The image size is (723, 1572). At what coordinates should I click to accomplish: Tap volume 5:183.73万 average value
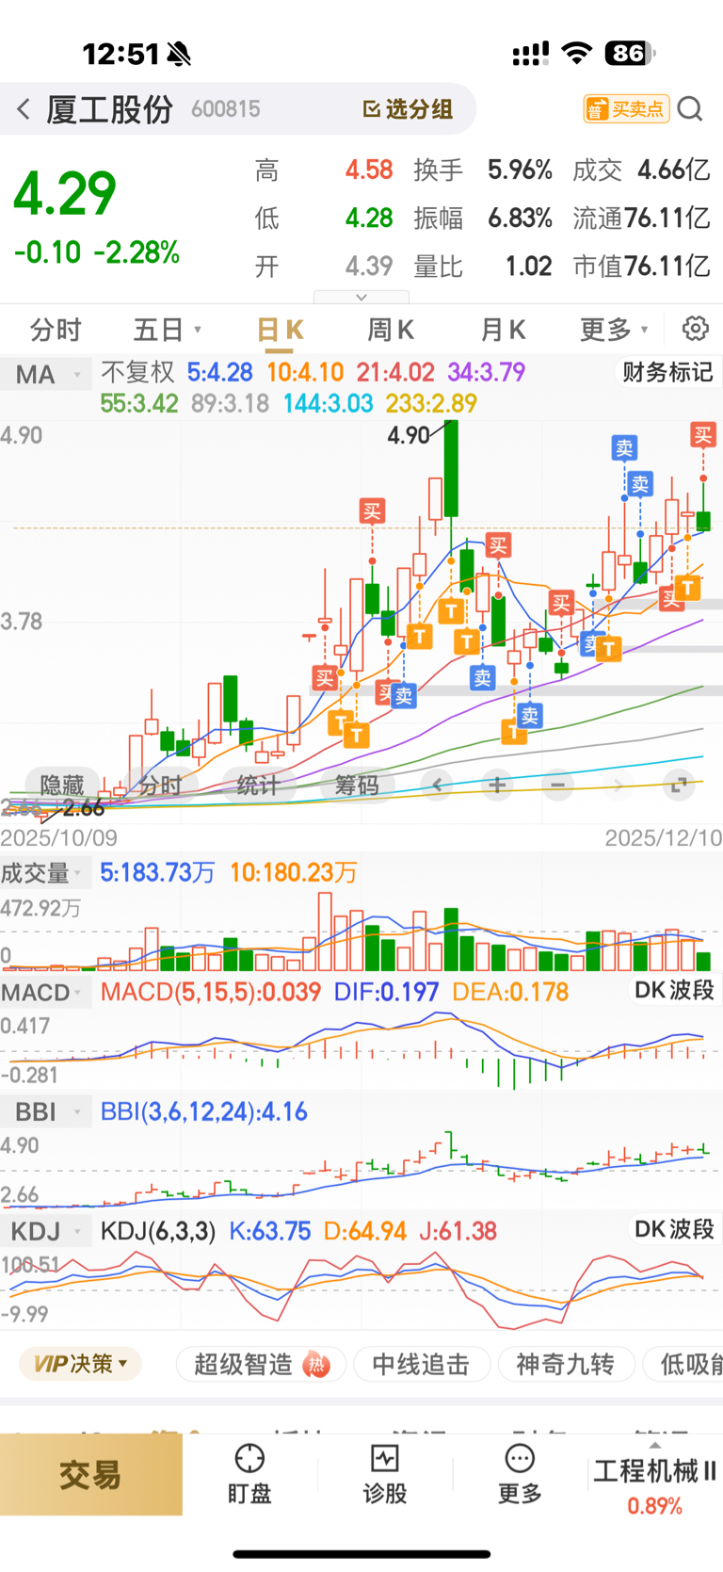pos(158,872)
